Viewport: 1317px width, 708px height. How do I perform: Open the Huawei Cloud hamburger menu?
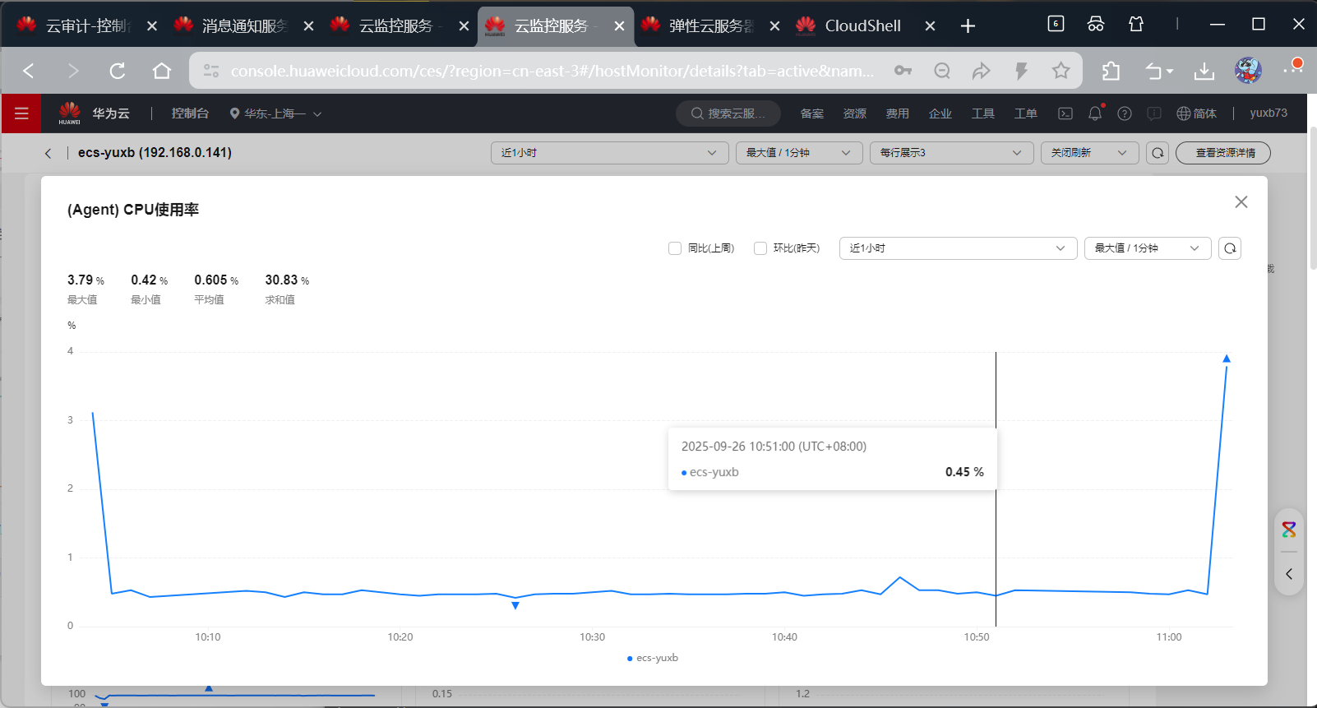coord(21,113)
